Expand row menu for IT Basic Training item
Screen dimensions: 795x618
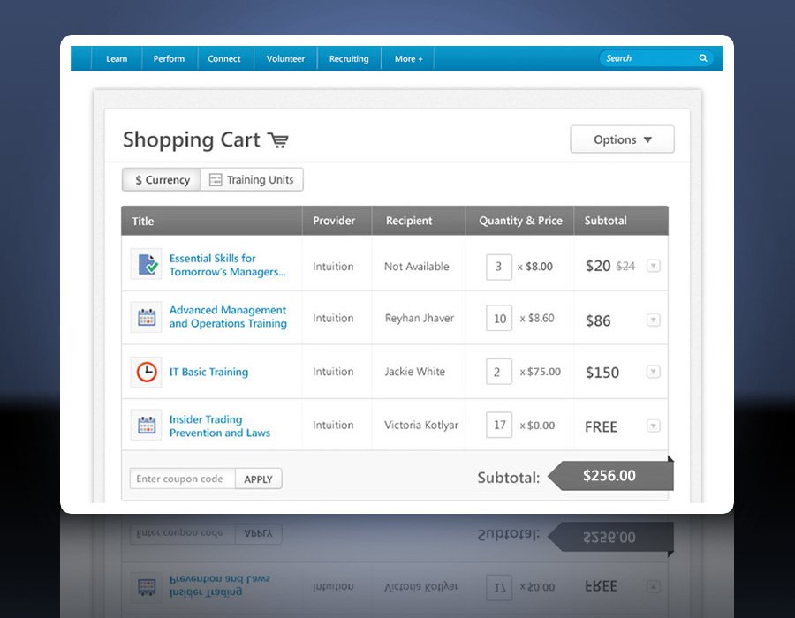pyautogui.click(x=654, y=372)
